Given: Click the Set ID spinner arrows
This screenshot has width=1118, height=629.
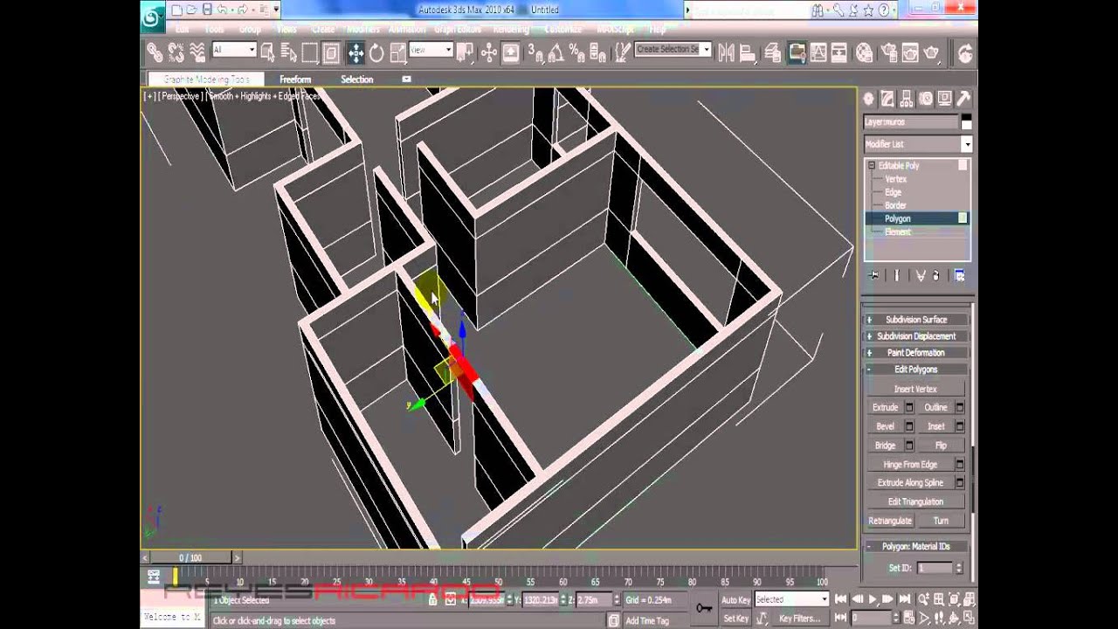Looking at the screenshot, I should 958,568.
